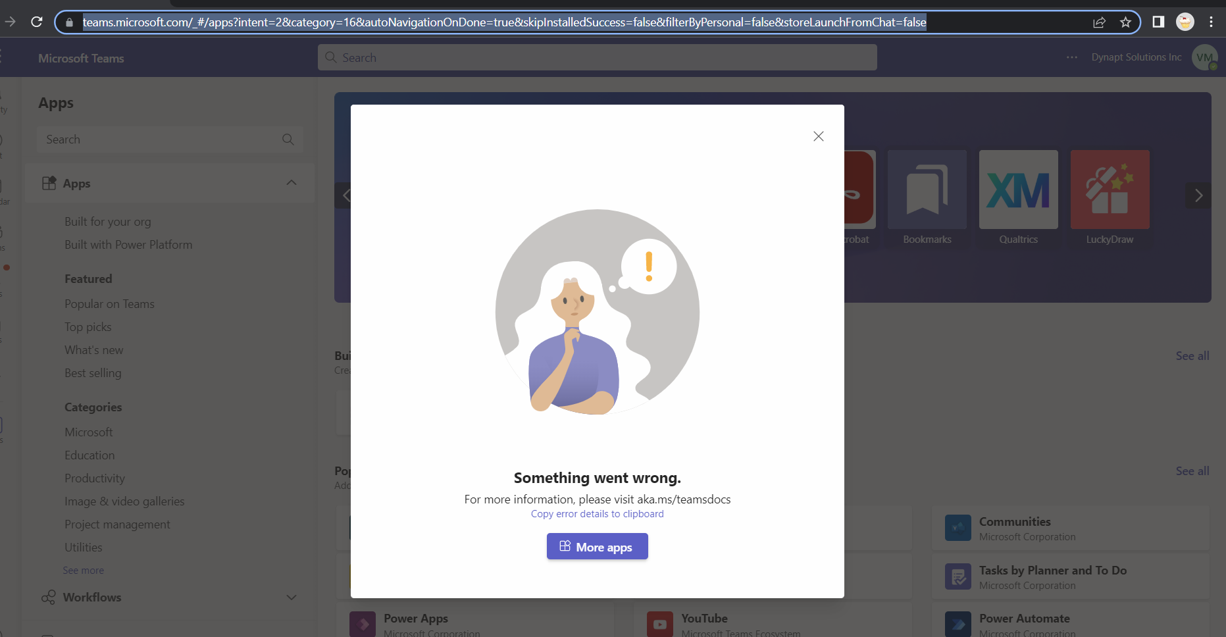Open the Chrome three-dot menu
The image size is (1226, 637).
point(1211,22)
